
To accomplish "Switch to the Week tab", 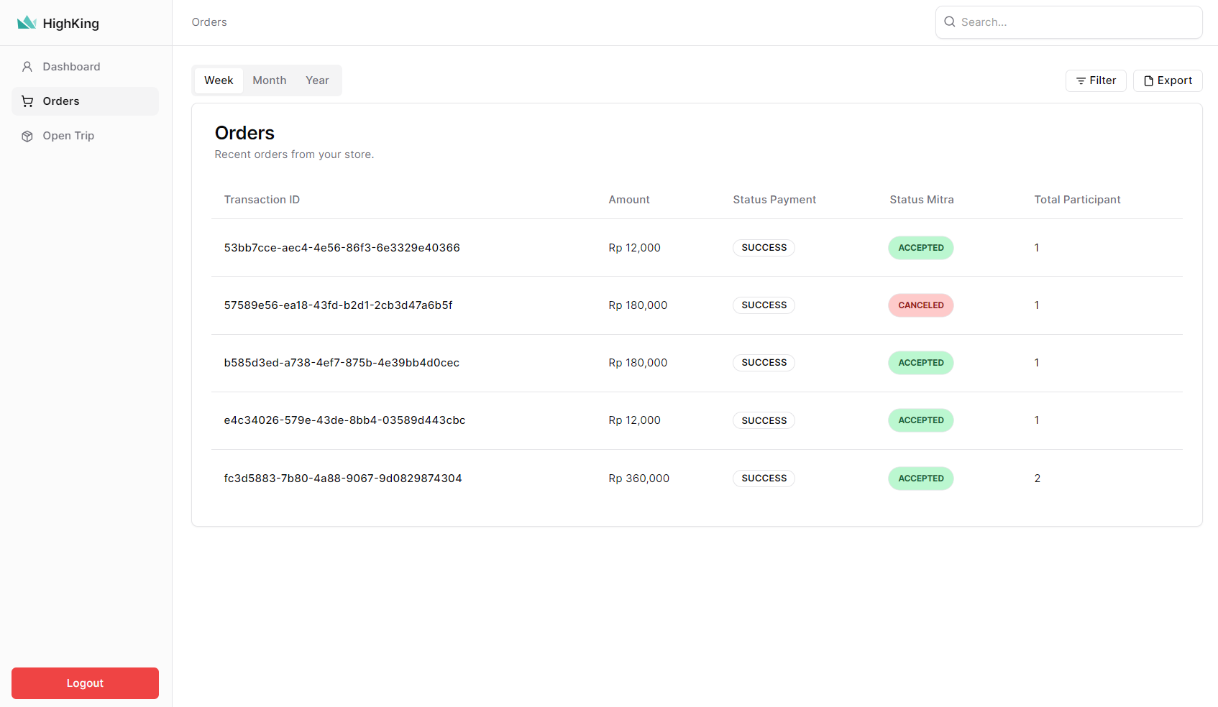I will pos(219,80).
